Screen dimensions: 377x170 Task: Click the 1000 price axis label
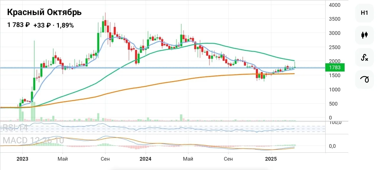[x=334, y=90]
